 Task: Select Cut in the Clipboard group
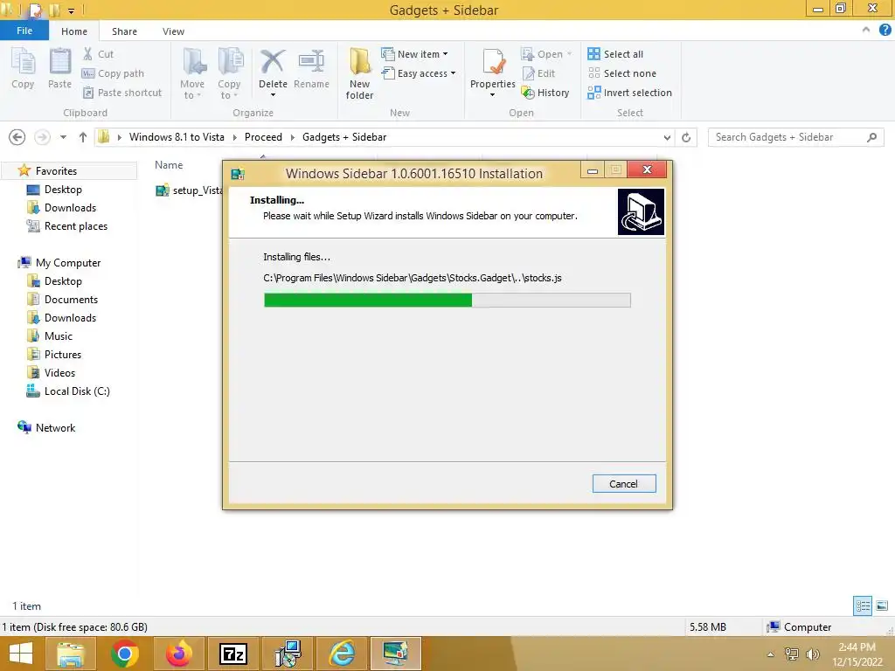pyautogui.click(x=98, y=54)
